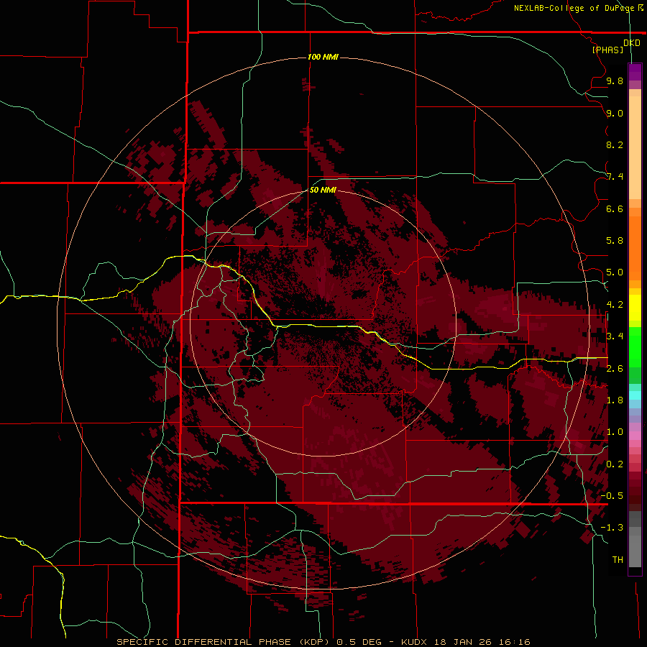Click the cyan segment of the color scale
Image resolution: width=647 pixels, height=647 pixels.
[x=635, y=395]
